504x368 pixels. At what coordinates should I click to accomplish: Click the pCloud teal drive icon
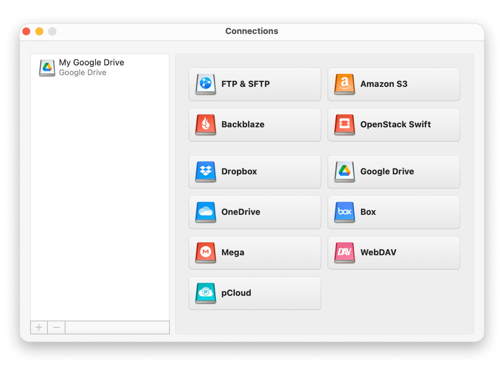point(205,293)
